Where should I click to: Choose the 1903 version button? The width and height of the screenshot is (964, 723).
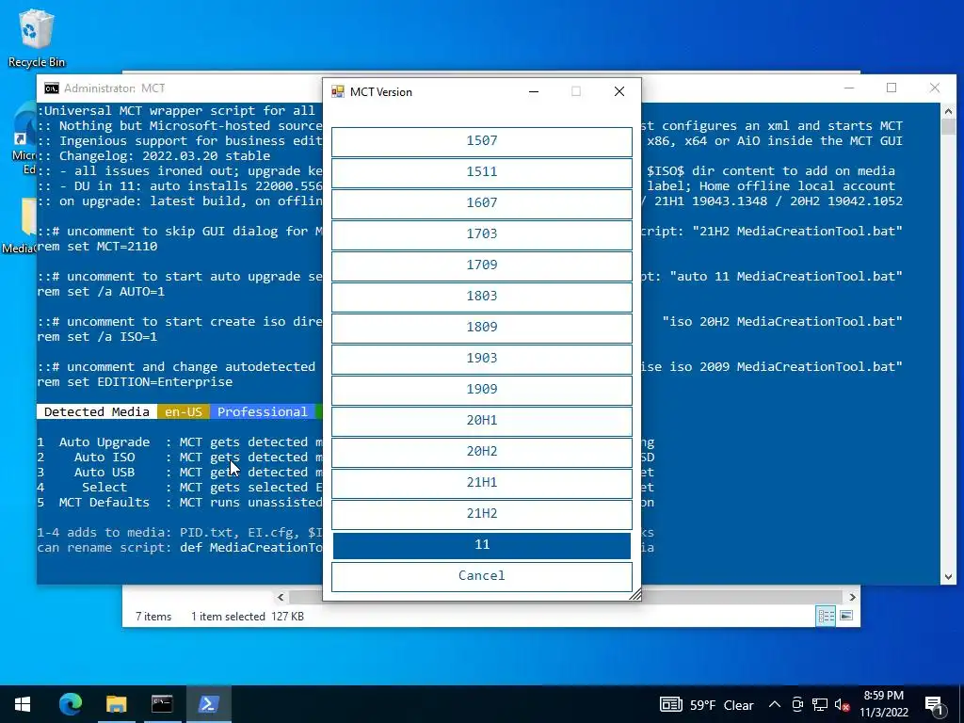tap(481, 359)
